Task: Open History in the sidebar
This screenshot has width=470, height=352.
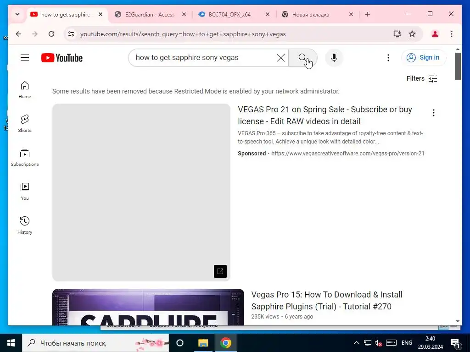Action: [x=25, y=225]
